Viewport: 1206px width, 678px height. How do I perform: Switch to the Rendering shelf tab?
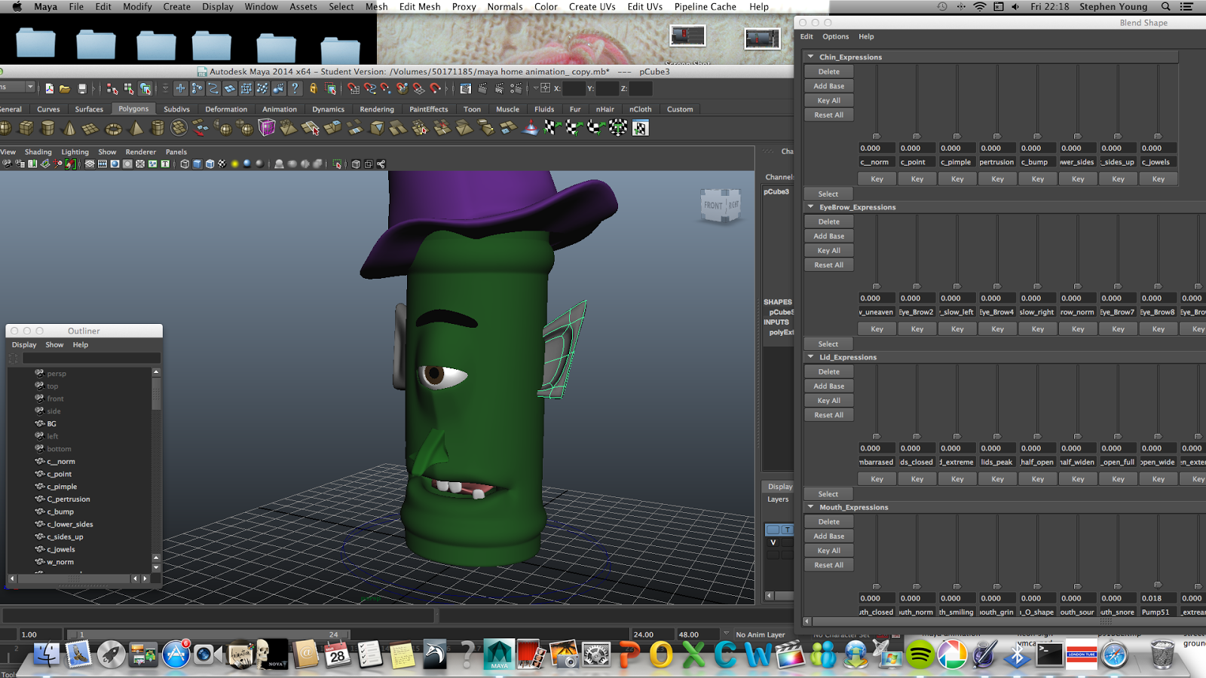(377, 109)
